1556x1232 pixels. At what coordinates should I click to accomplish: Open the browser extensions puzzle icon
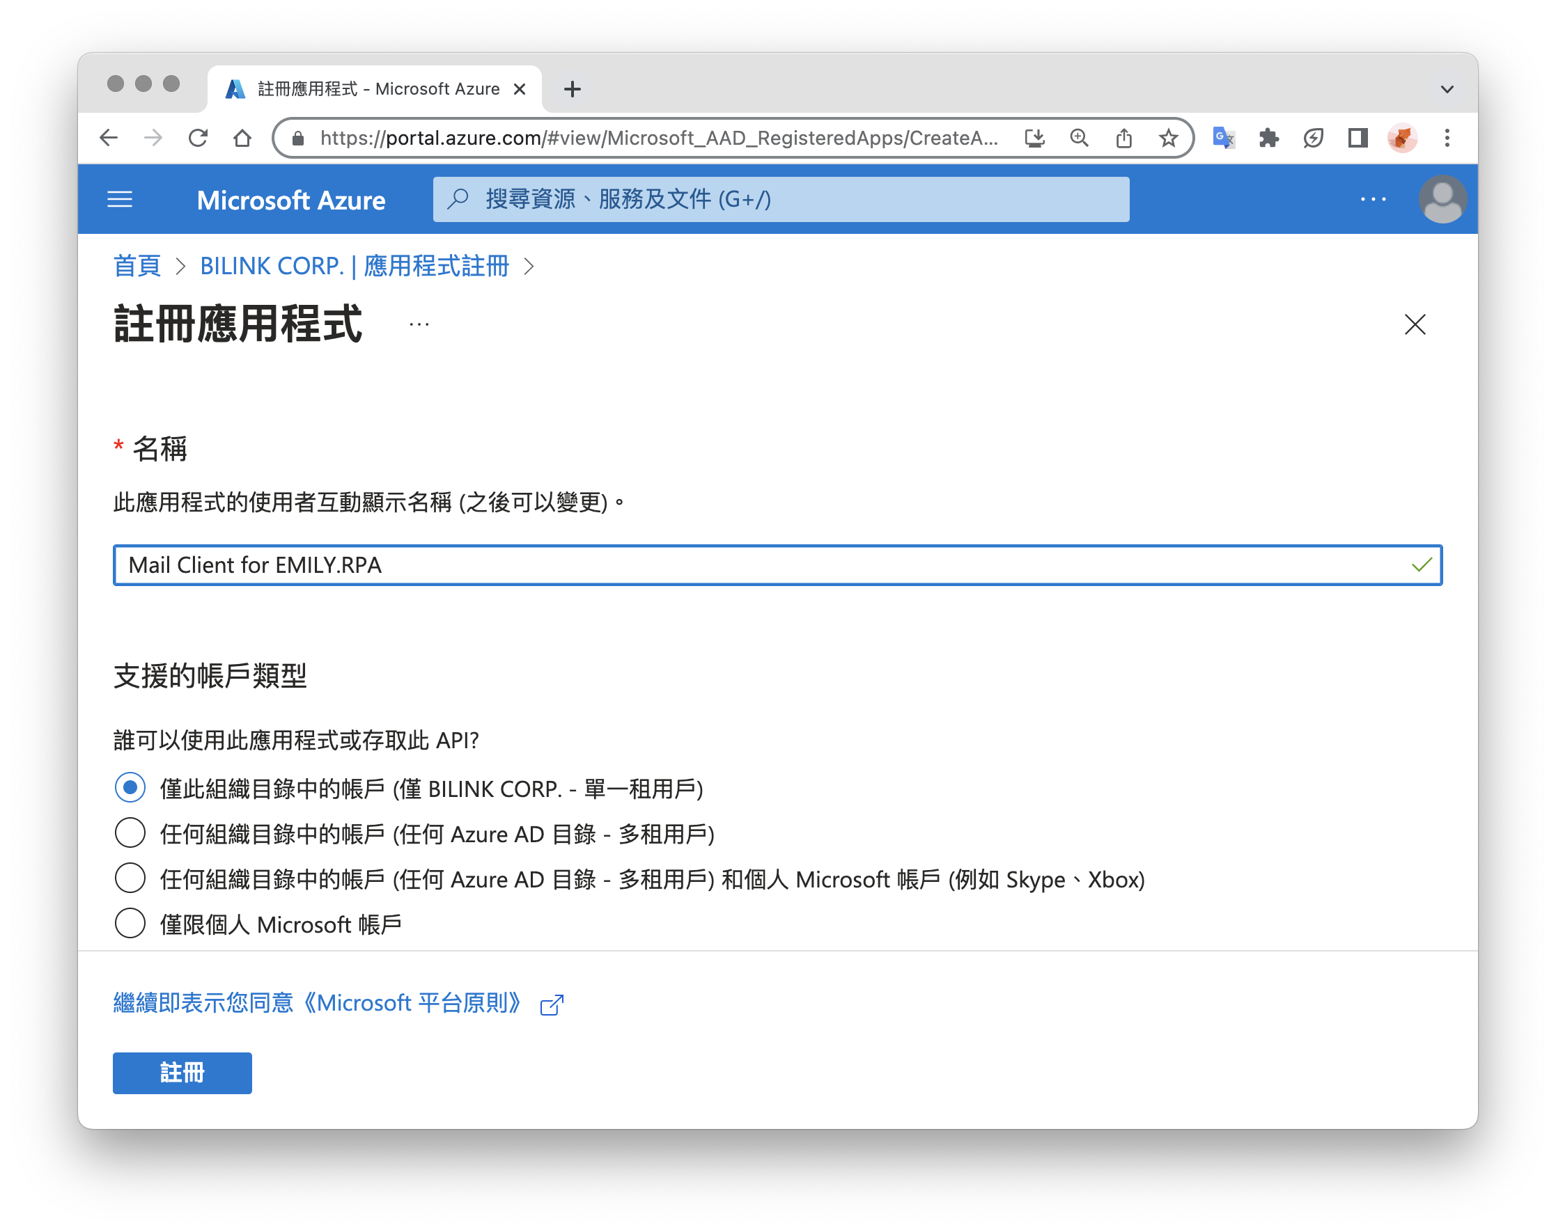pos(1268,138)
